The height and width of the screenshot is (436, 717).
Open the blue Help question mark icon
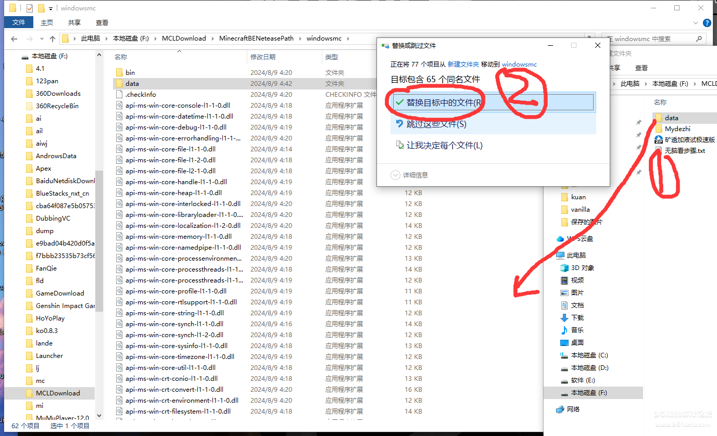(707, 23)
